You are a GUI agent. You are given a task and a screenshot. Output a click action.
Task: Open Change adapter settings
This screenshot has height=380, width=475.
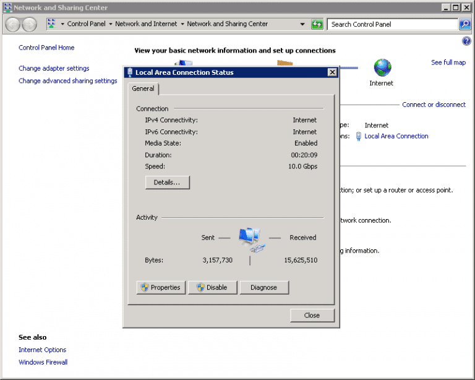[x=54, y=69]
